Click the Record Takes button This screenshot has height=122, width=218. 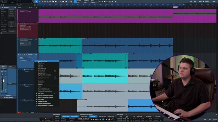pyautogui.click(x=84, y=117)
